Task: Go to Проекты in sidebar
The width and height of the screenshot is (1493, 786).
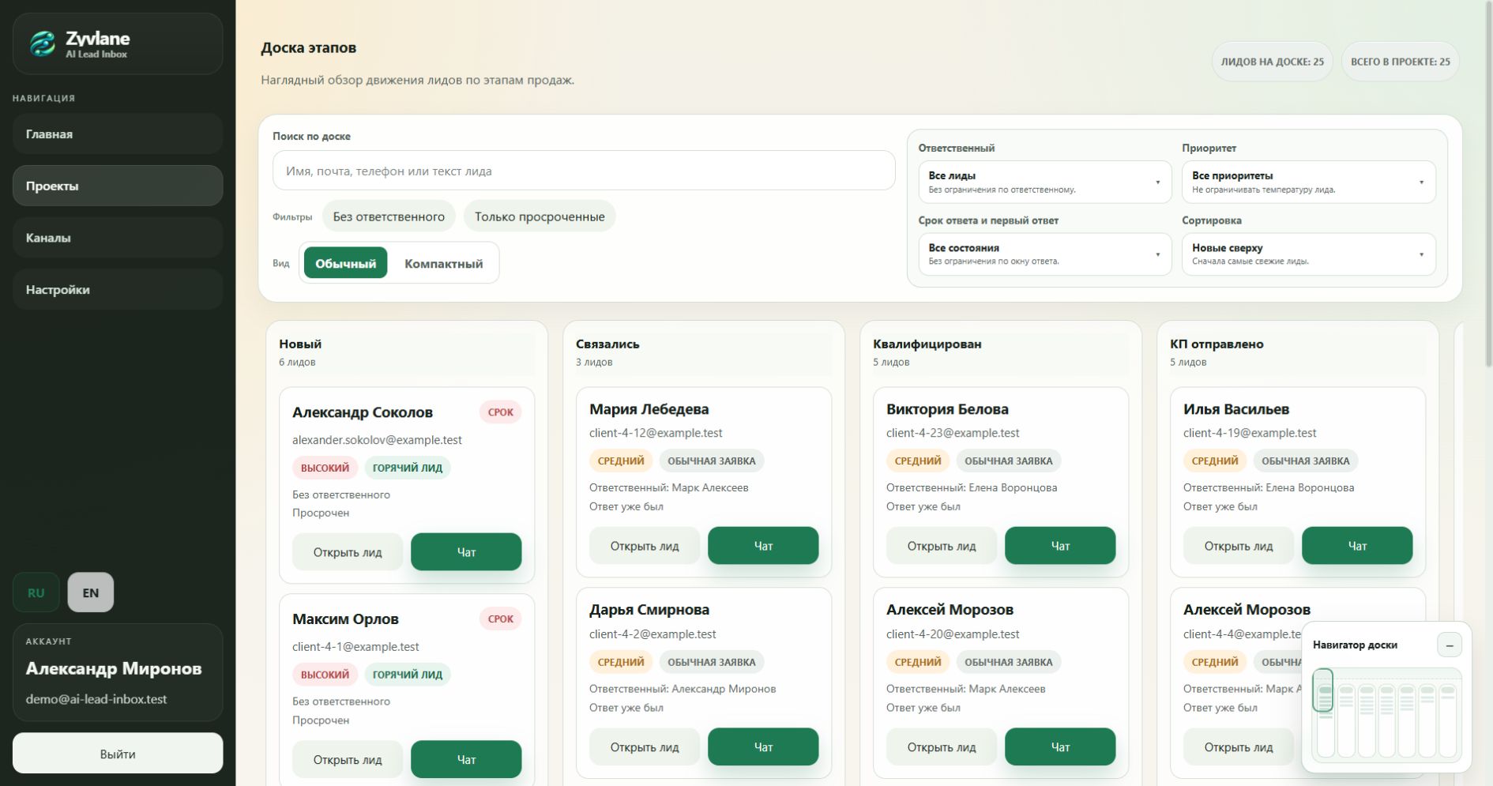Action: (x=118, y=186)
